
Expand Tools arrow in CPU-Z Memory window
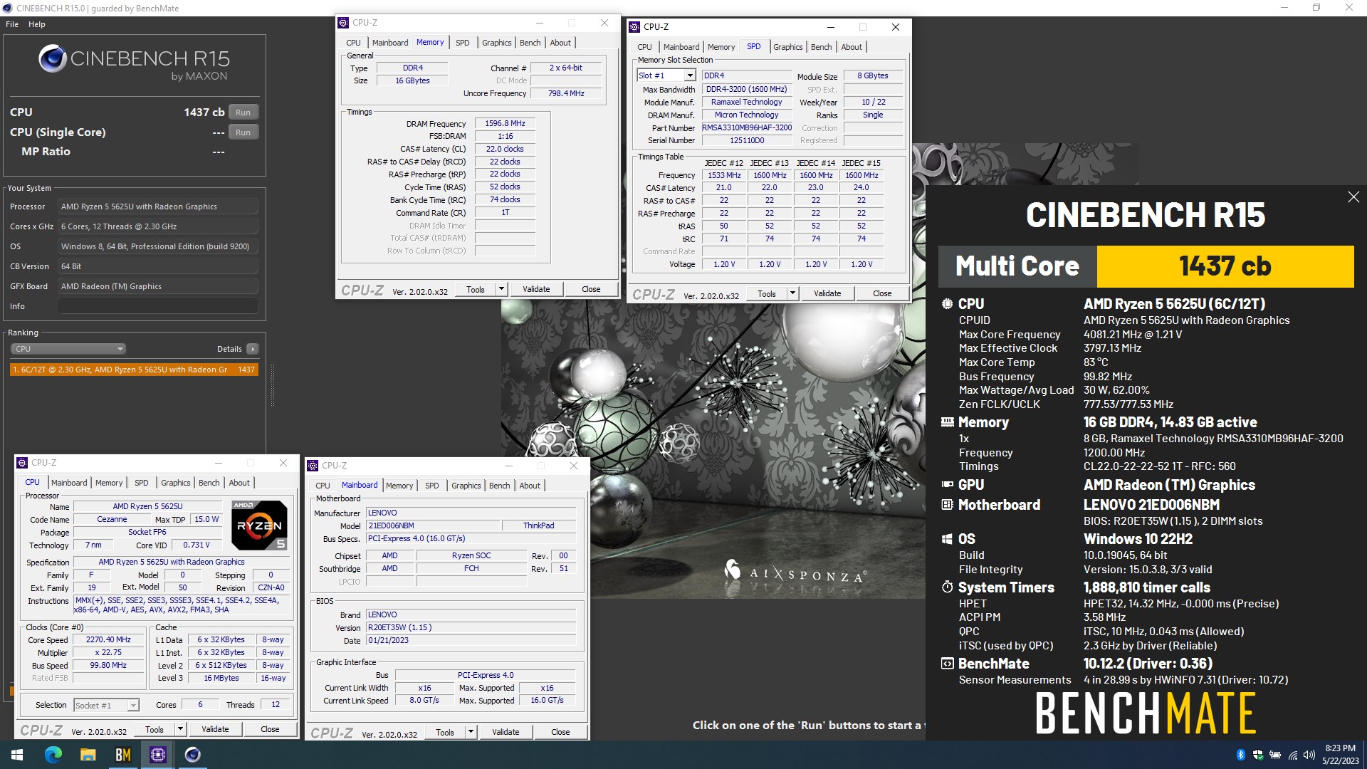tap(501, 289)
